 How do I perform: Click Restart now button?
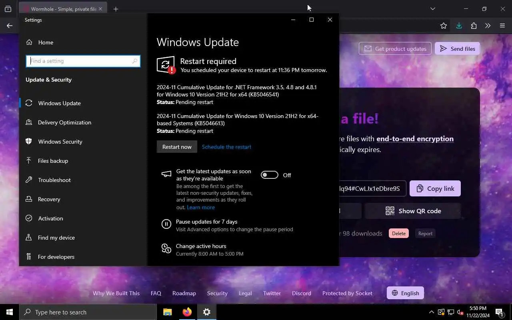[177, 147]
